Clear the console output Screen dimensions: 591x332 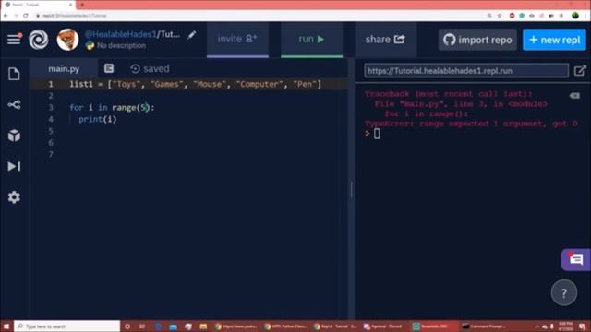pos(574,96)
